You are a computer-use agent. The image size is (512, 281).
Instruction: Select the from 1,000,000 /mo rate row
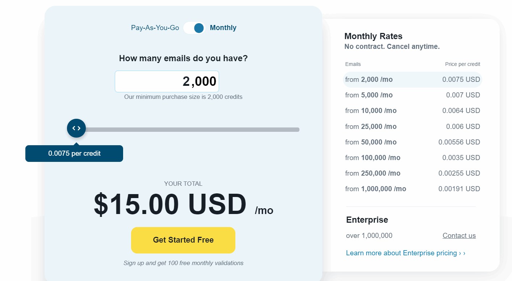click(412, 189)
